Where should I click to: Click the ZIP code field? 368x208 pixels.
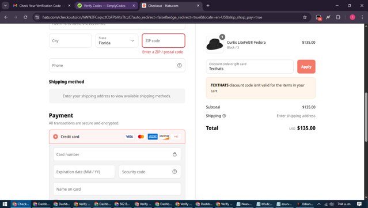(164, 40)
